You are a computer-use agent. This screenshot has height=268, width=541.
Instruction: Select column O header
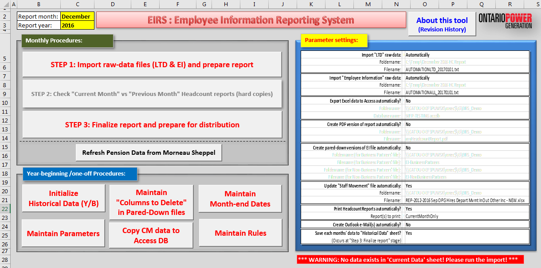(425, 4)
